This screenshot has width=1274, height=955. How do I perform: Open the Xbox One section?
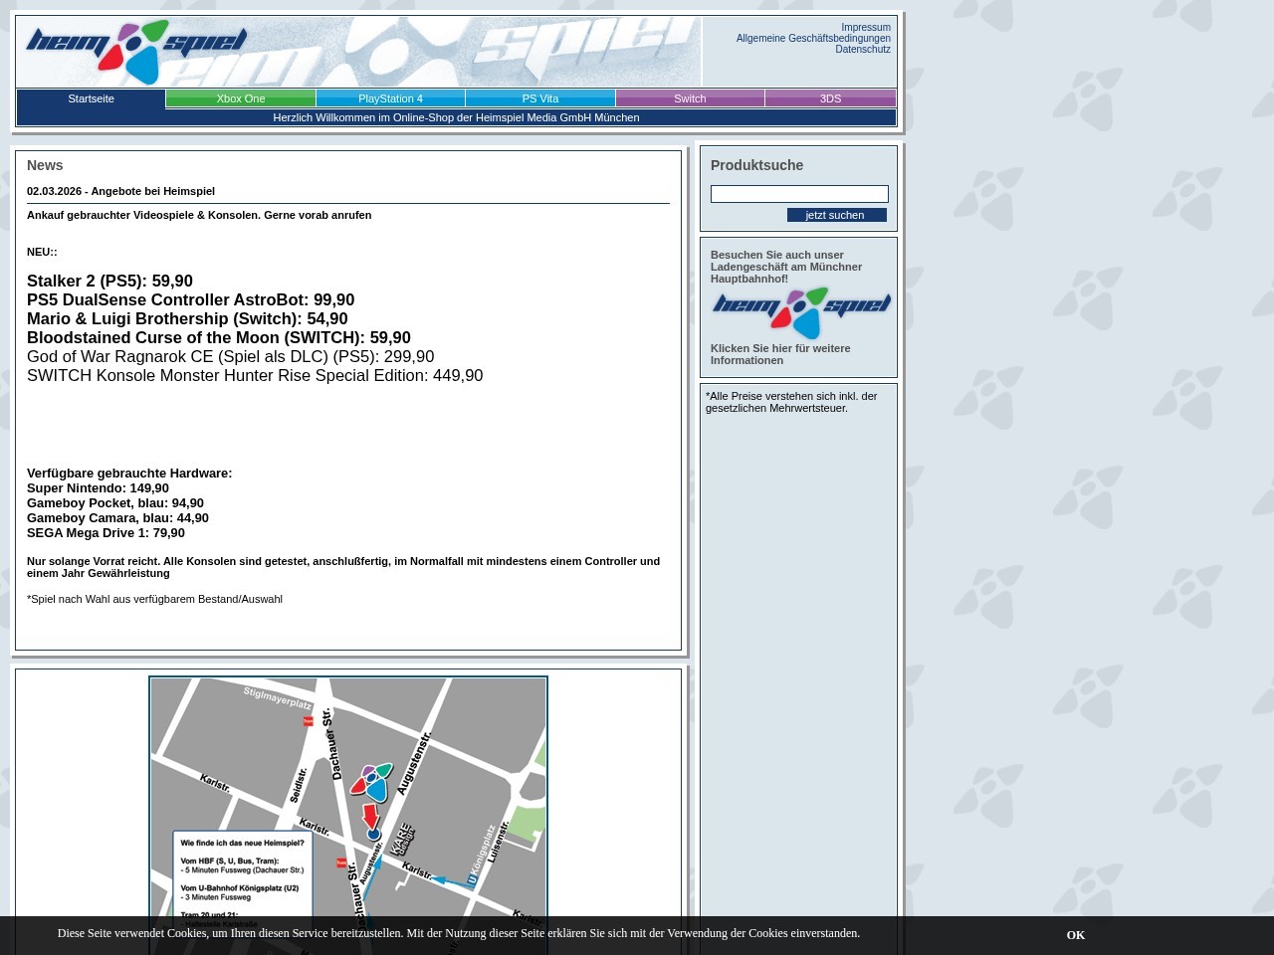[x=240, y=98]
